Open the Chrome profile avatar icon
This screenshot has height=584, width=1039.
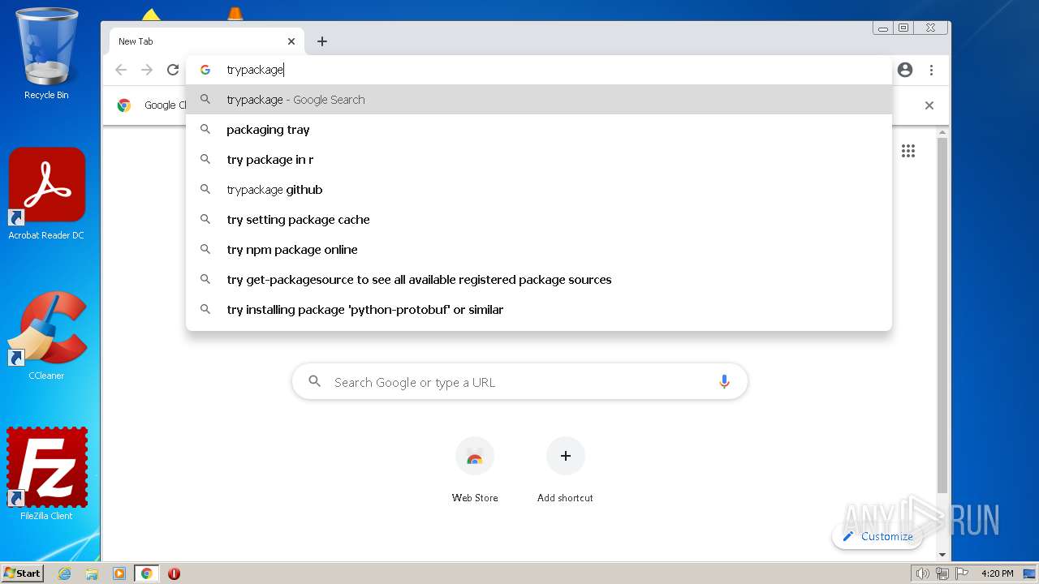click(x=905, y=70)
